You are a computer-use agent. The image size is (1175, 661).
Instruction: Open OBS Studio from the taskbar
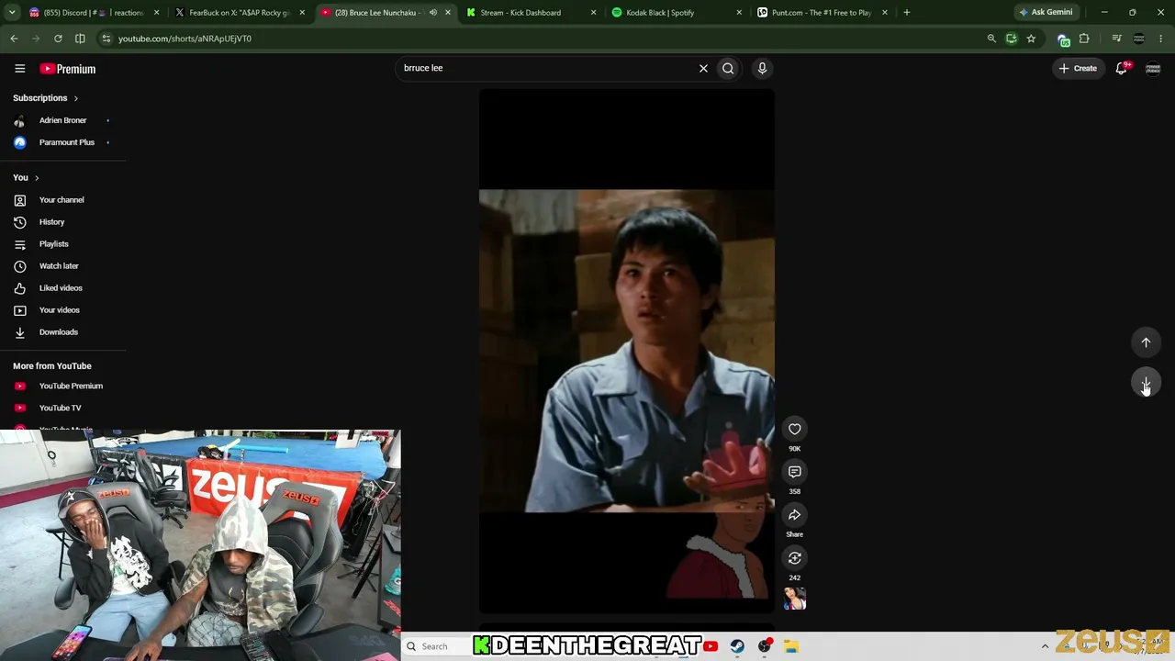pos(765,646)
